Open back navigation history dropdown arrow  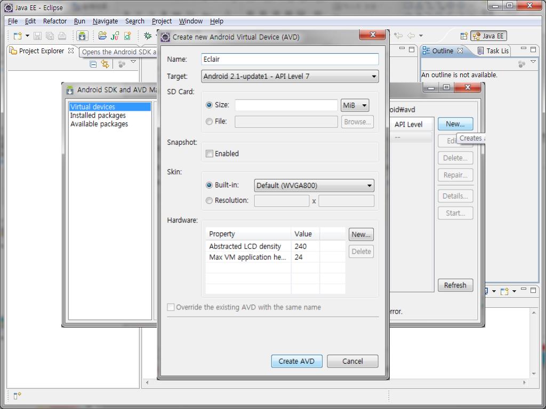tap(421, 36)
